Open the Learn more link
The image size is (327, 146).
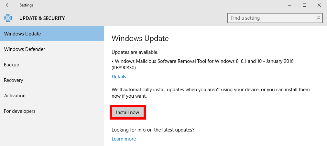[124, 139]
